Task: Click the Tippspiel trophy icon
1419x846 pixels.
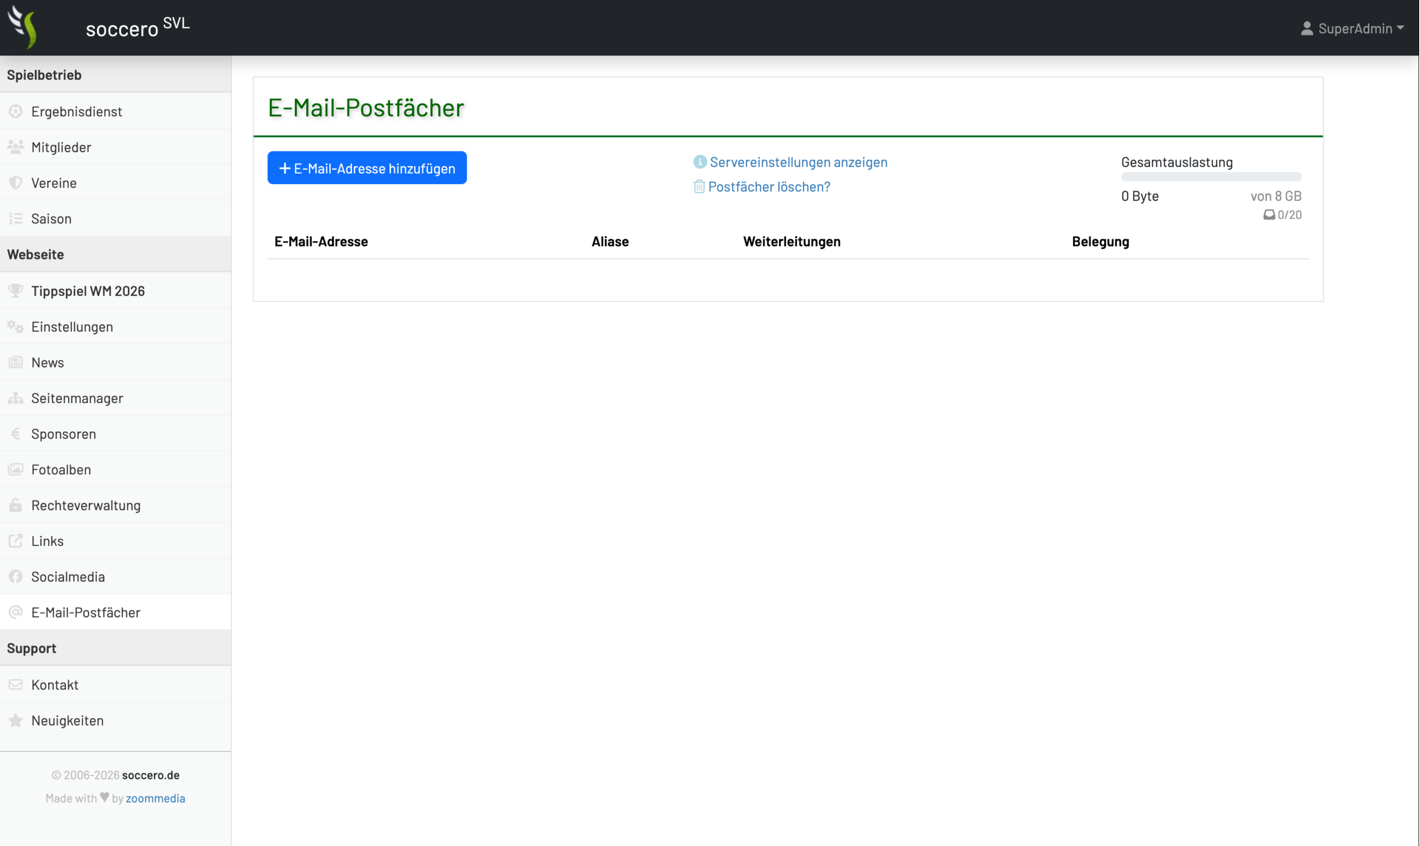Action: (16, 291)
